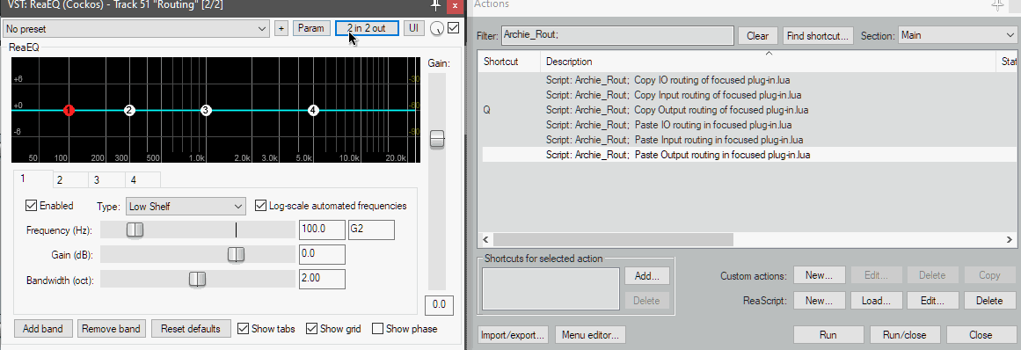Click the Frequency (Hz) slider handle

tap(135, 230)
